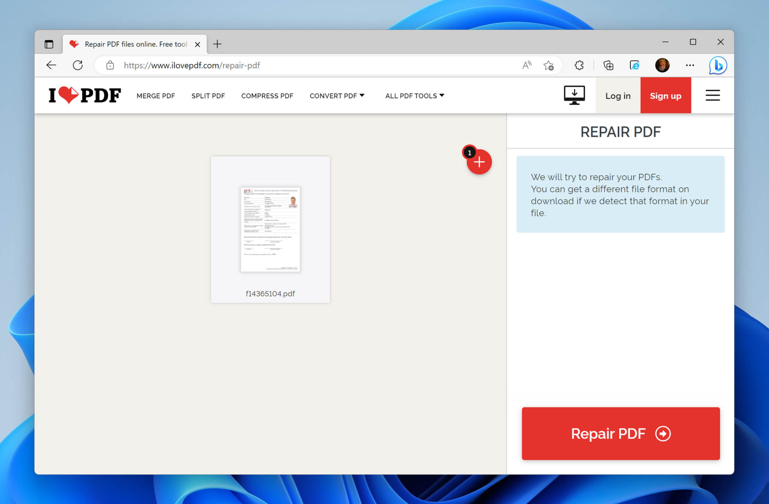Click the browser back arrow

51,65
